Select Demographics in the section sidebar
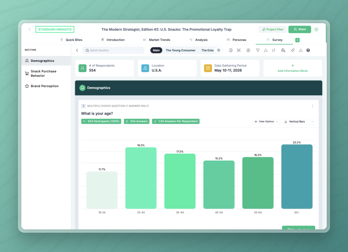348x252 pixels. point(46,61)
